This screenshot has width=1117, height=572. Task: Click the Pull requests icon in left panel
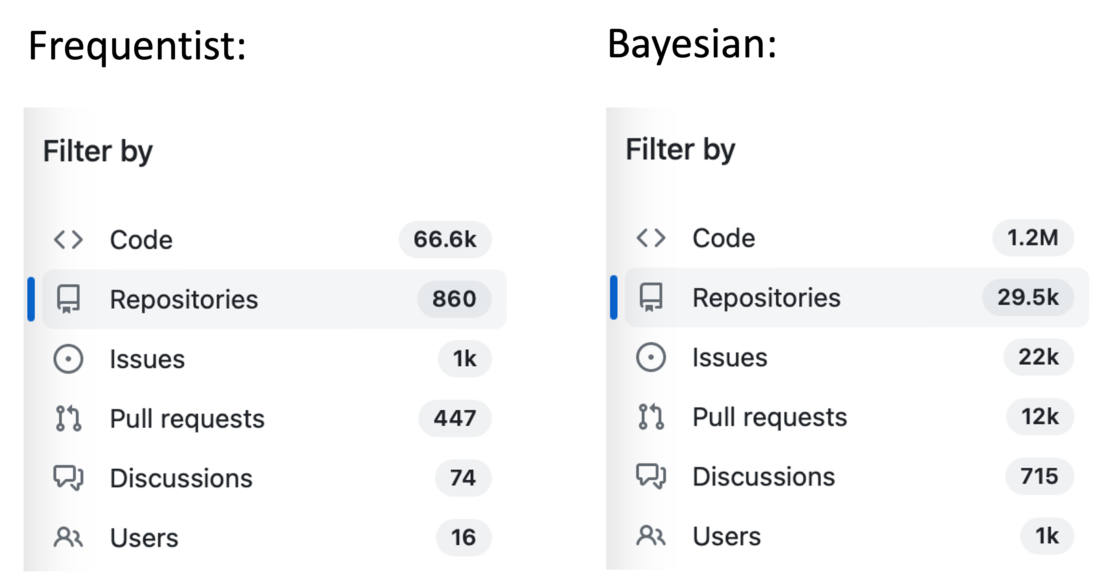point(68,418)
